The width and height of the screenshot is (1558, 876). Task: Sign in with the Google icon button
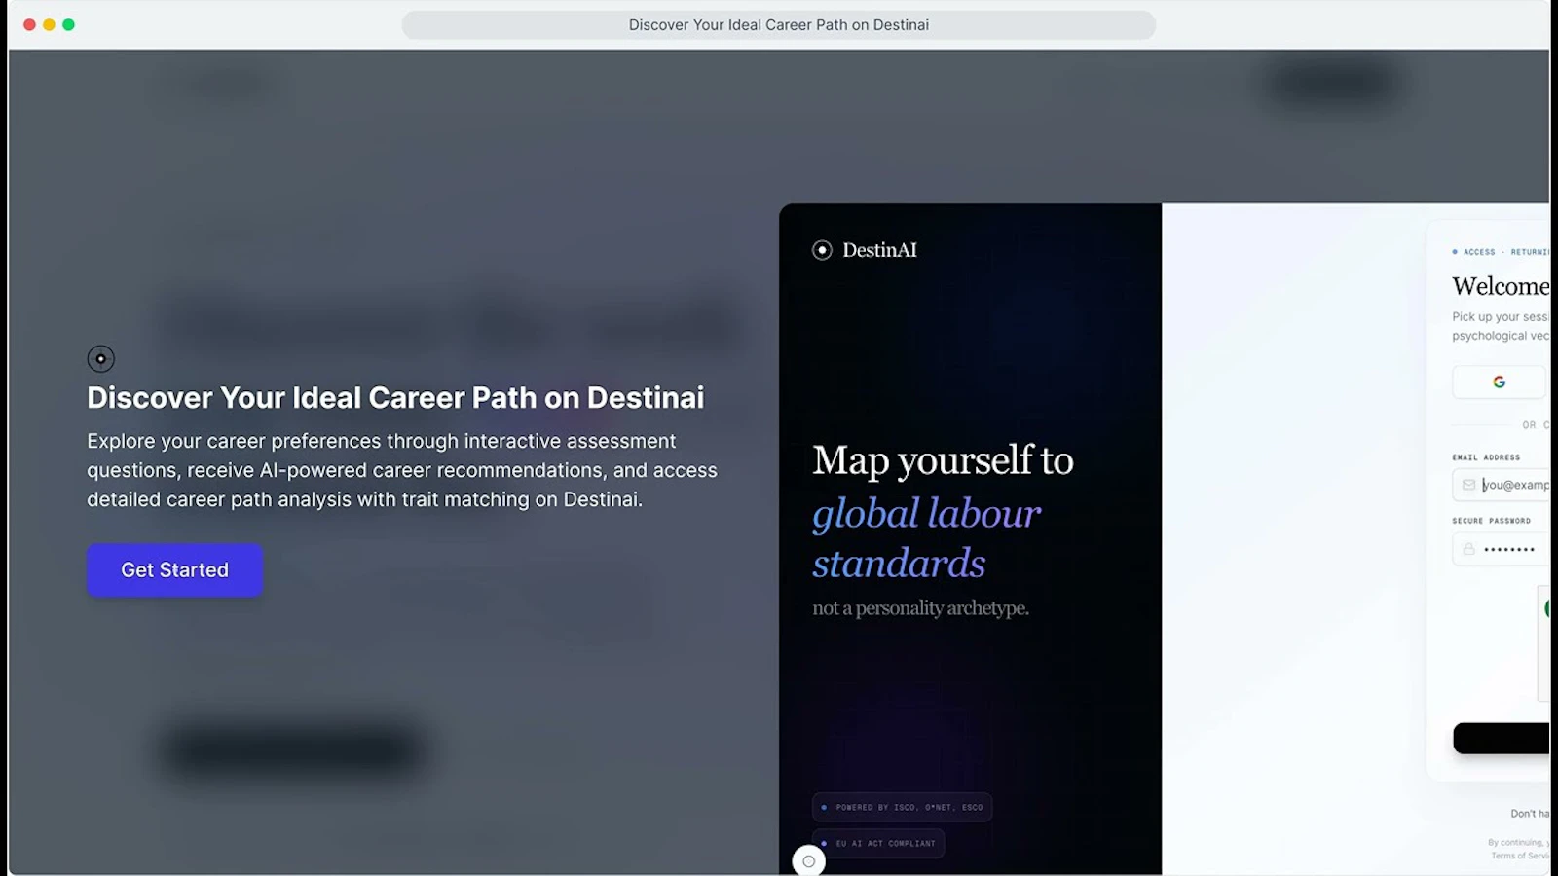click(x=1500, y=382)
